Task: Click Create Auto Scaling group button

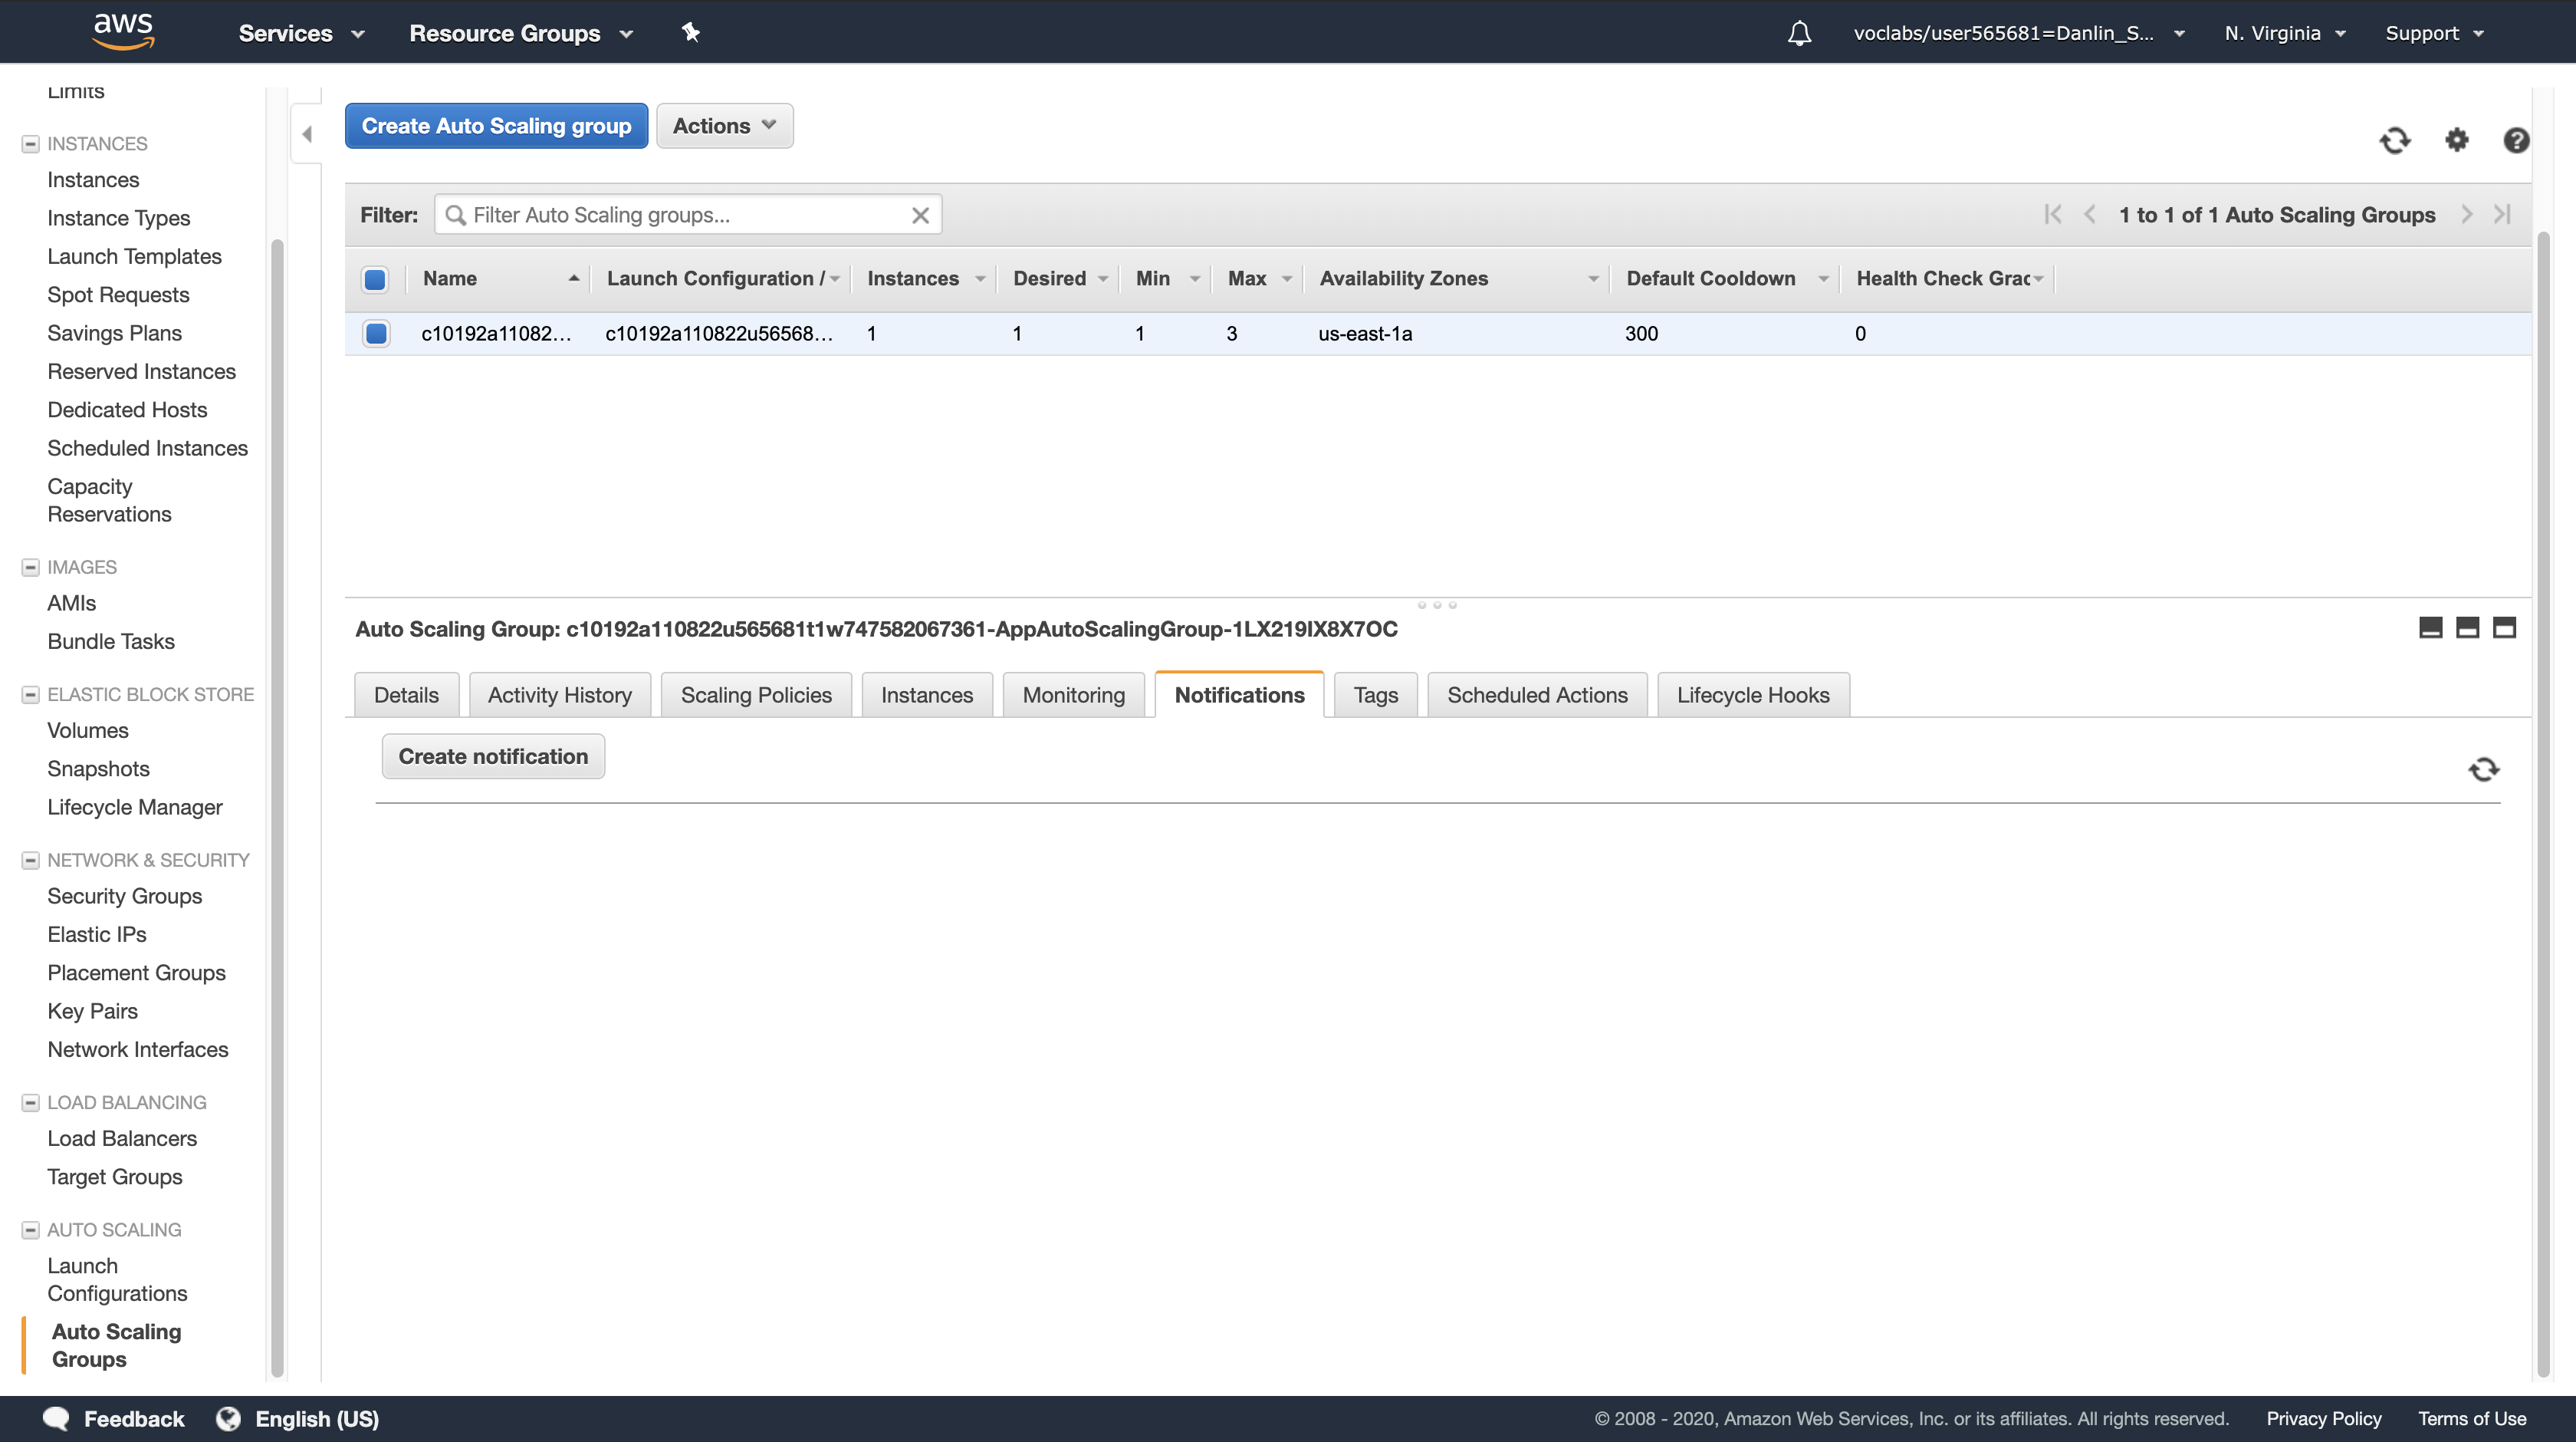Action: click(x=496, y=126)
